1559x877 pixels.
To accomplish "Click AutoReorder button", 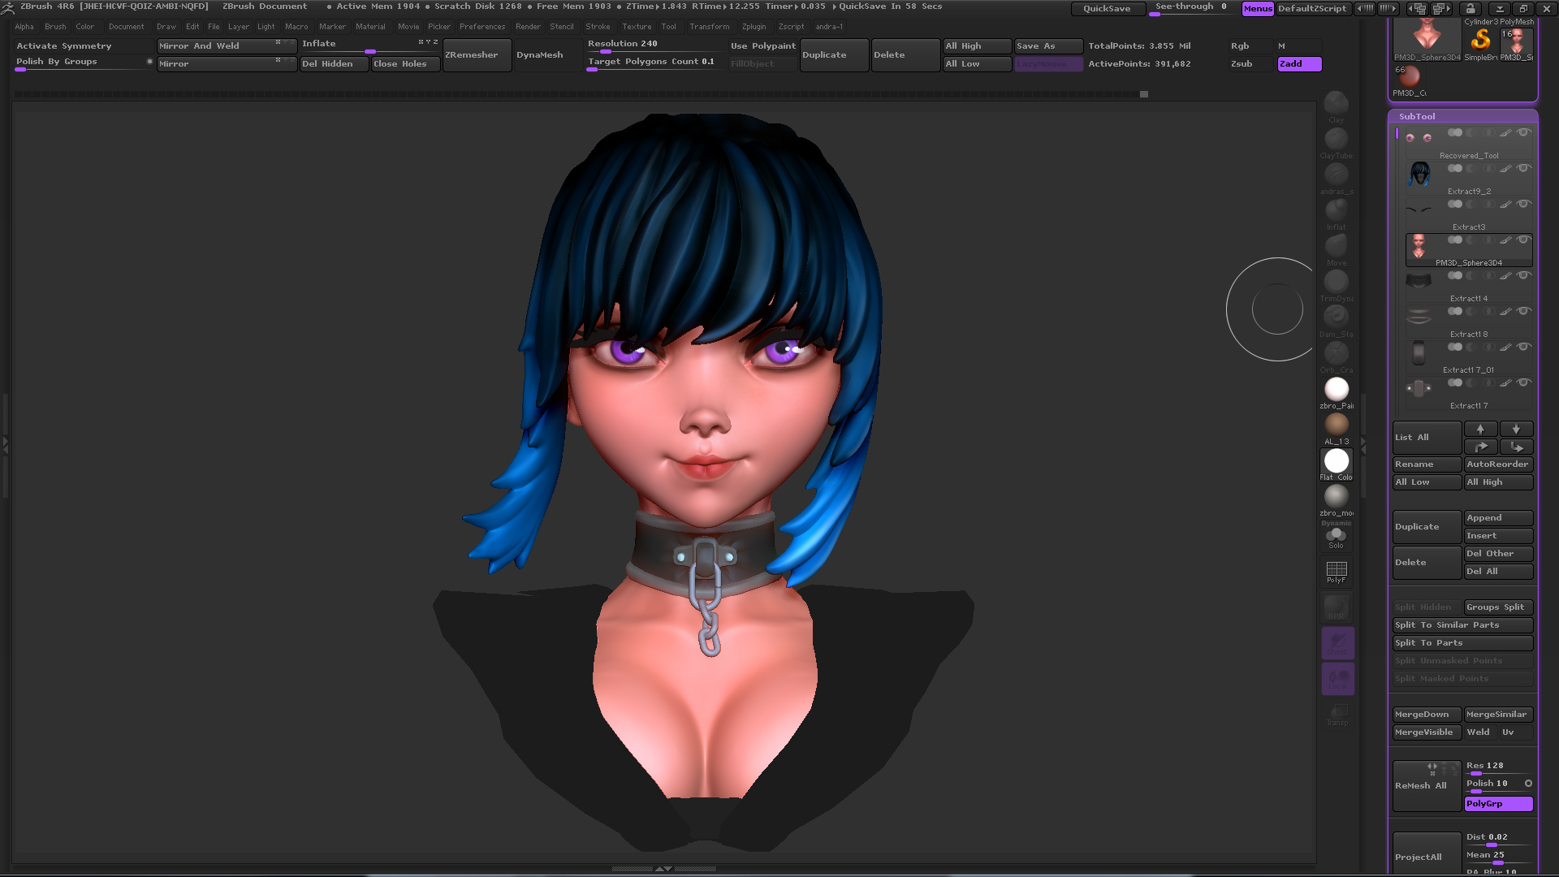I will 1498,464.
